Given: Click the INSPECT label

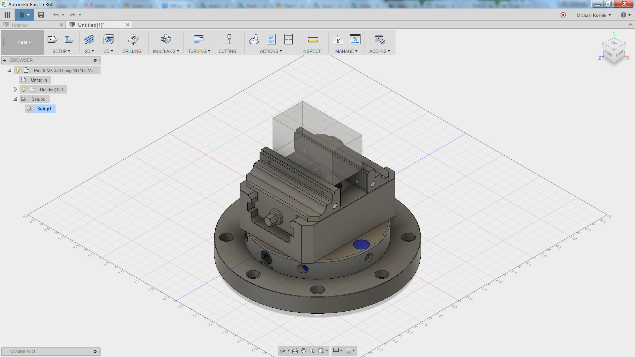Looking at the screenshot, I should [312, 51].
